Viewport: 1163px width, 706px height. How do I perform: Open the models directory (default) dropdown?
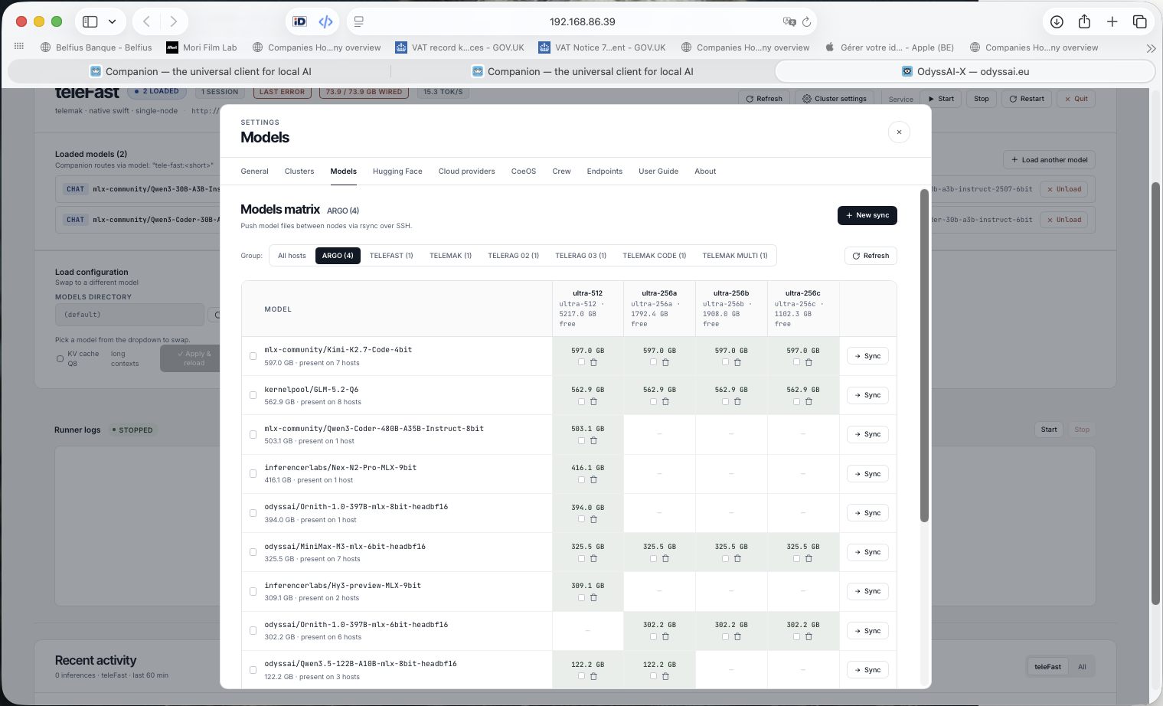(x=129, y=315)
